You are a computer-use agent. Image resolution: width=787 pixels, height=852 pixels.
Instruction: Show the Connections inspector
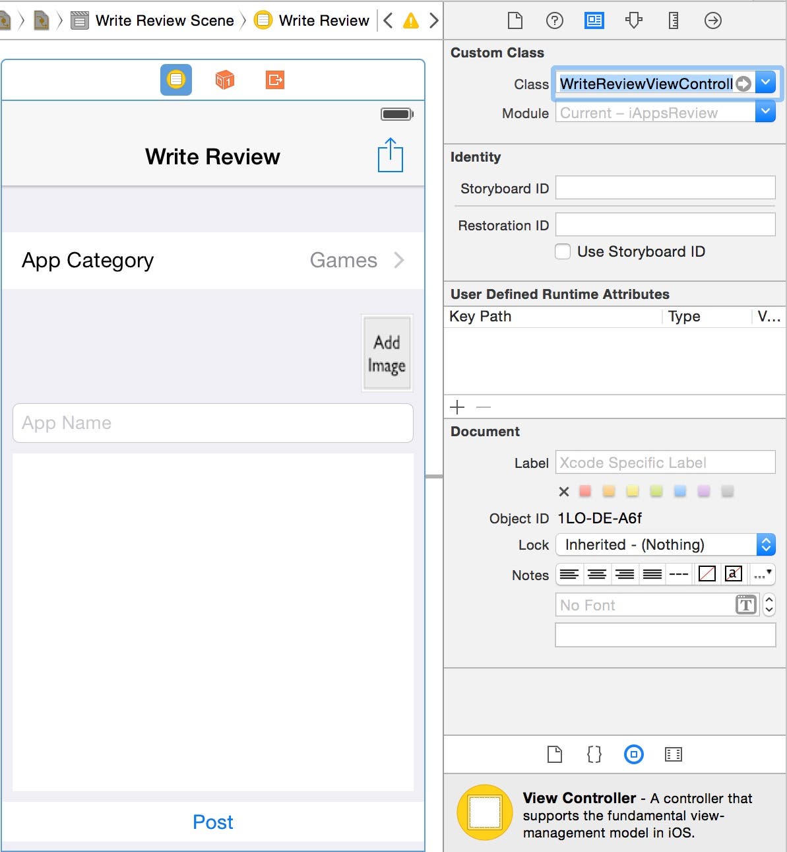(x=712, y=20)
